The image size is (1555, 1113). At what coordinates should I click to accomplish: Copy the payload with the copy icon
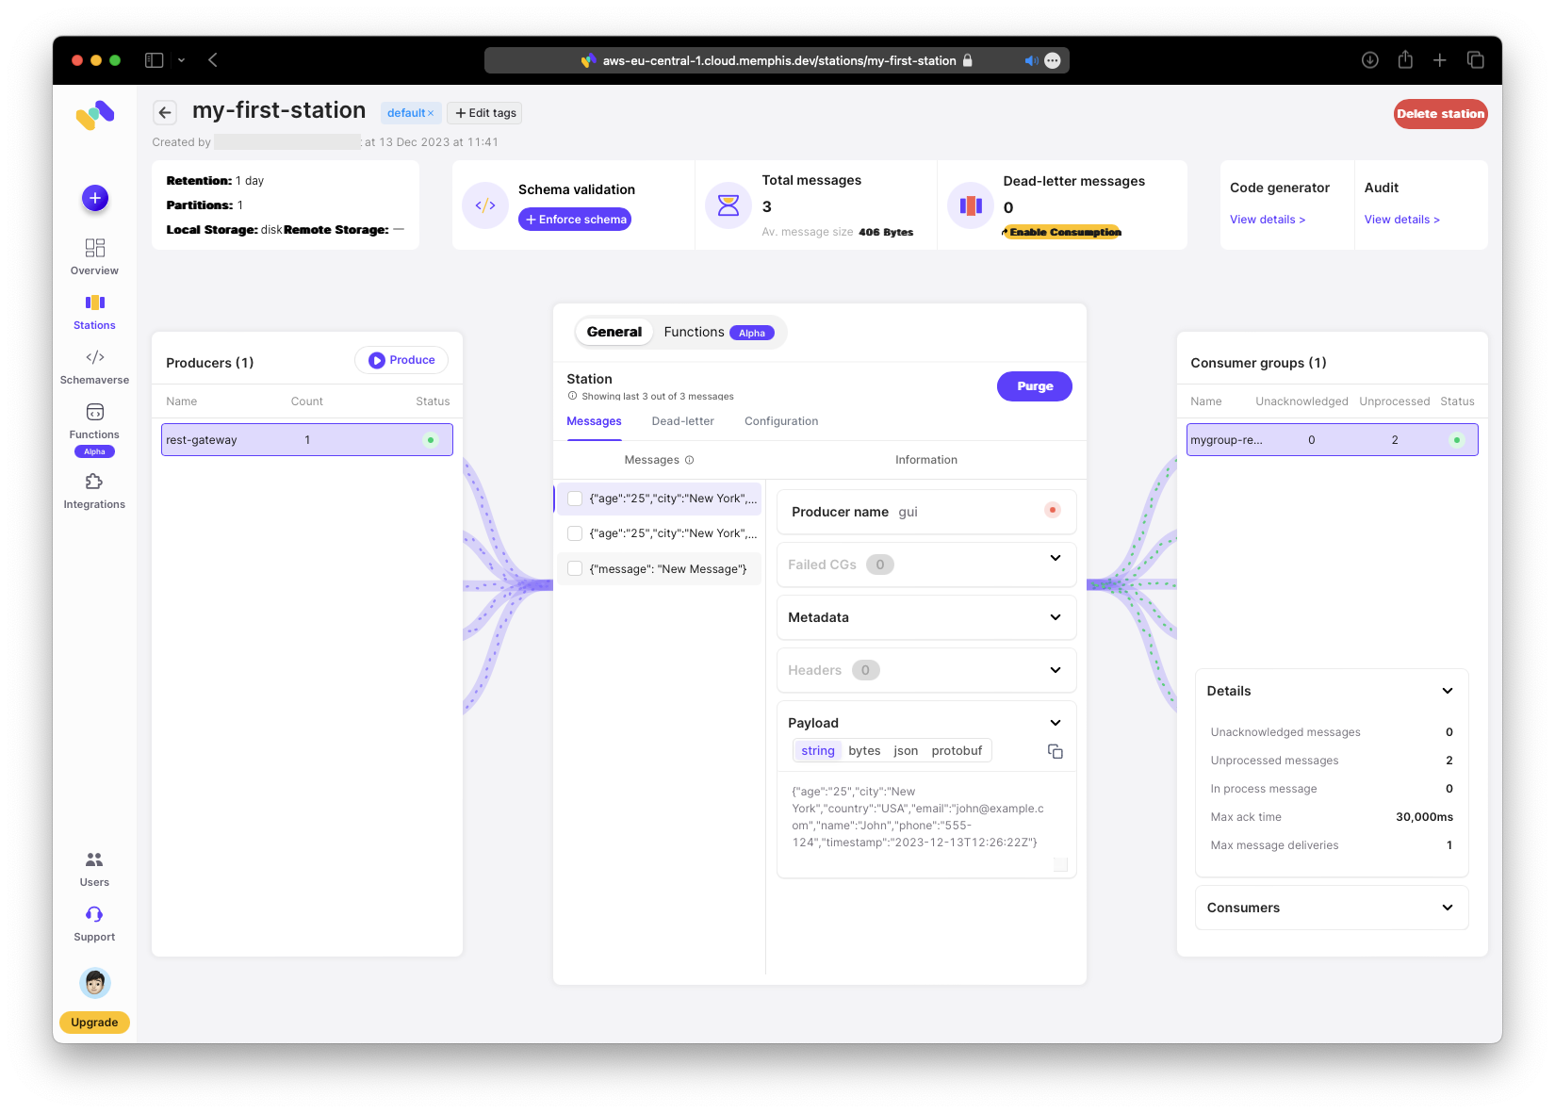pos(1055,751)
